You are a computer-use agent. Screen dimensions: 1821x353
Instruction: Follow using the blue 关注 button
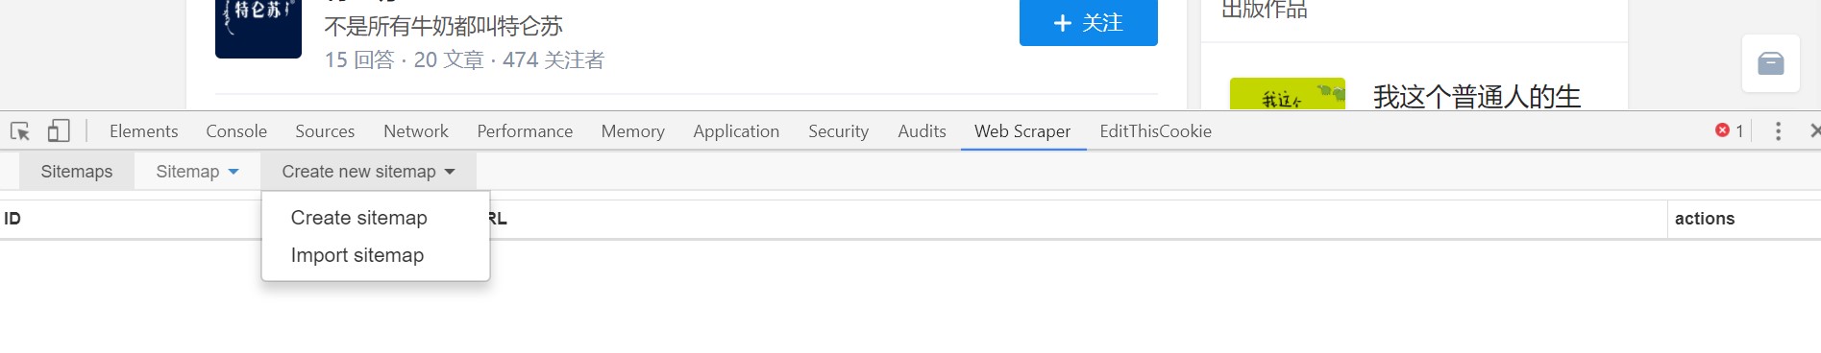coord(1088,21)
